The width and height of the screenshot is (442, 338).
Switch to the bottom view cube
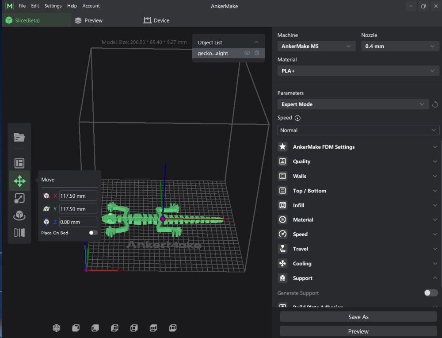coord(173,328)
